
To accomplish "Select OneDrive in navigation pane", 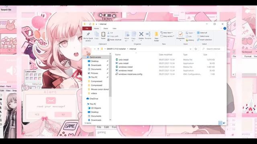I will pyautogui.click(x=94, y=99).
